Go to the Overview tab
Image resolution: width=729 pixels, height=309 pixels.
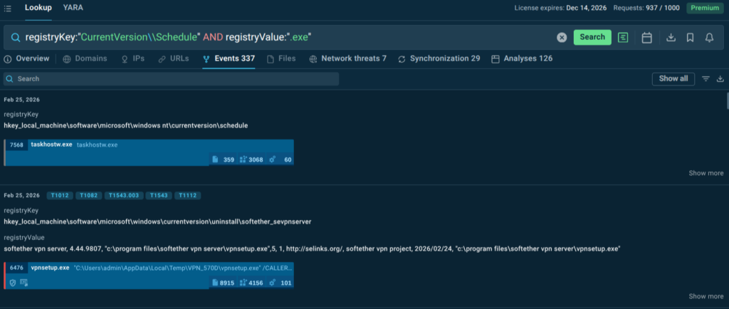(x=27, y=59)
